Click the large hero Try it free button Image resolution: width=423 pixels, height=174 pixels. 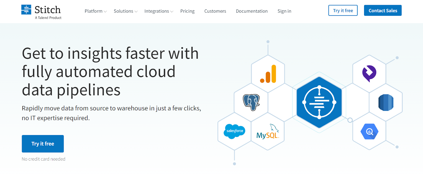(x=43, y=144)
